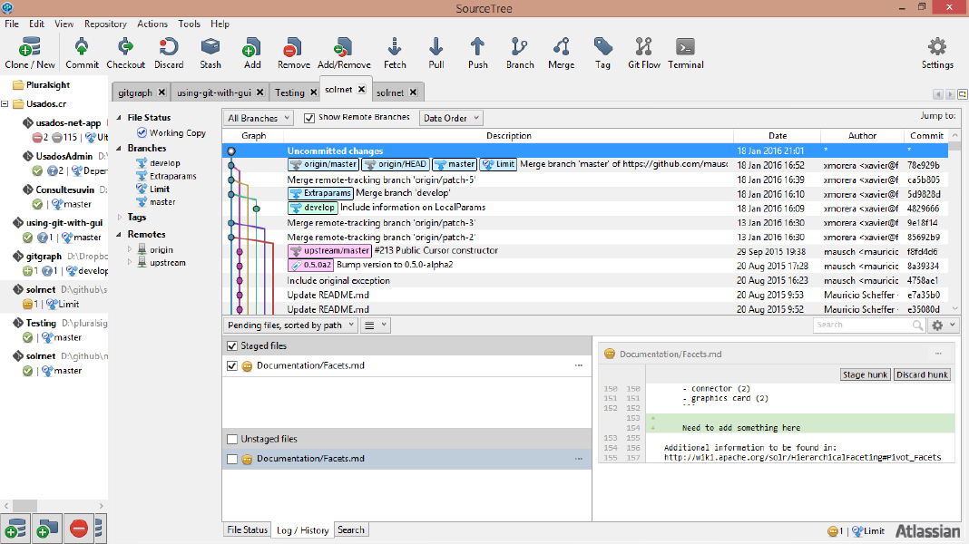
Task: Toggle Show Remote Branches checkbox
Action: (309, 118)
